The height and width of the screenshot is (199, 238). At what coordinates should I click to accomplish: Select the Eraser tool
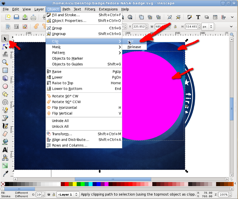tap(5, 134)
